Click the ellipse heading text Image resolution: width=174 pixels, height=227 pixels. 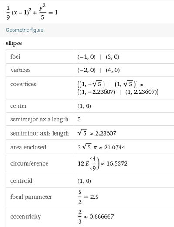(13, 43)
